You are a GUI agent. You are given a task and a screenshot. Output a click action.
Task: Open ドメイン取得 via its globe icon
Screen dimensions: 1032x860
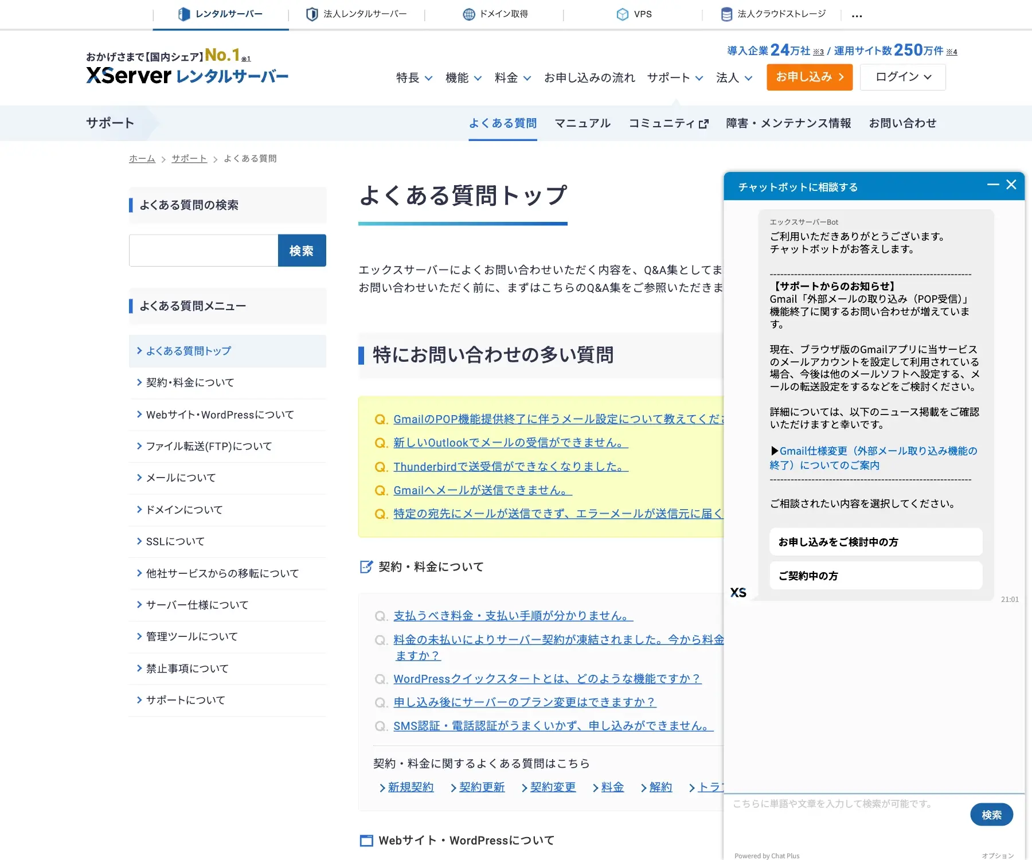(469, 14)
